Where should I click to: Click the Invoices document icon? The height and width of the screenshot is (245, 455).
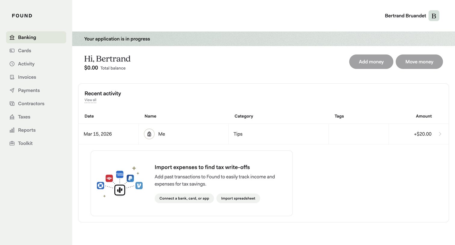point(12,77)
